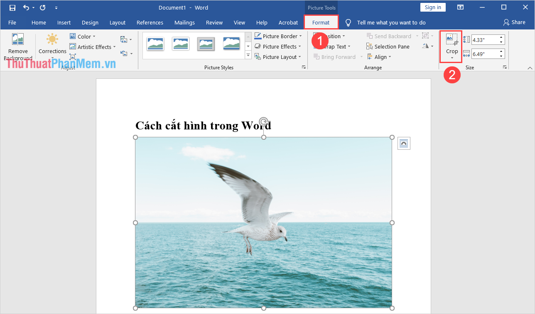The height and width of the screenshot is (314, 535).
Task: Click the Repeat circular arrow icon
Action: (42, 7)
